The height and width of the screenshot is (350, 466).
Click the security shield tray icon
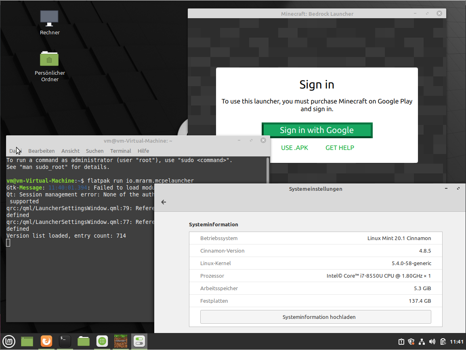point(411,342)
